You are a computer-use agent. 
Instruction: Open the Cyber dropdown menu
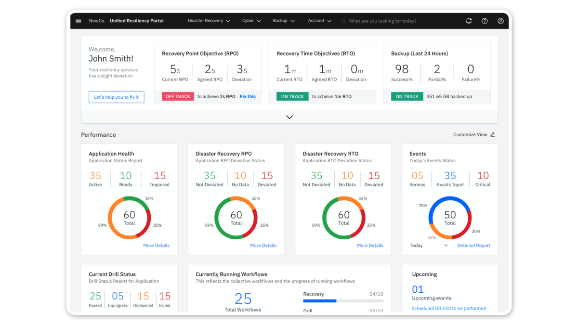(251, 21)
